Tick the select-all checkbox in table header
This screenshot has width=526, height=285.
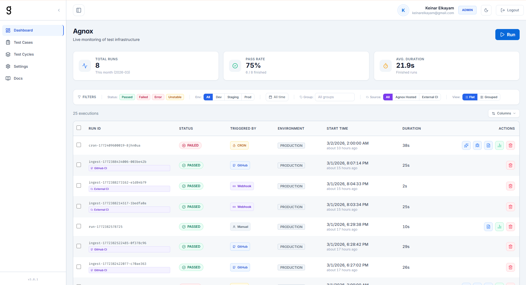(x=79, y=128)
